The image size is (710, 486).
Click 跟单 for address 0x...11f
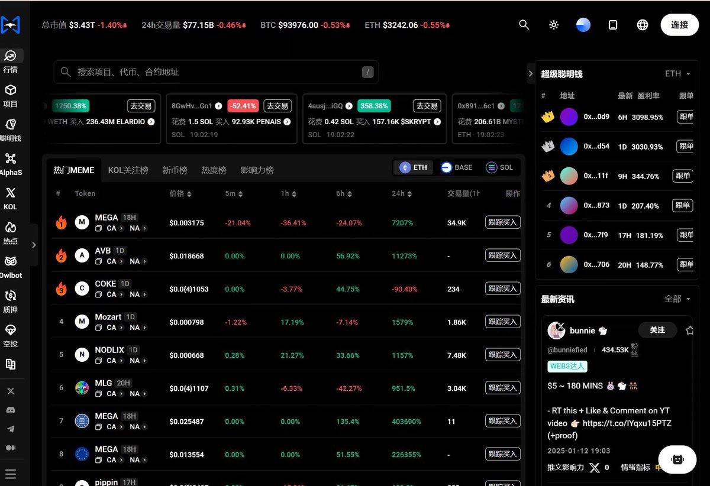tap(683, 176)
